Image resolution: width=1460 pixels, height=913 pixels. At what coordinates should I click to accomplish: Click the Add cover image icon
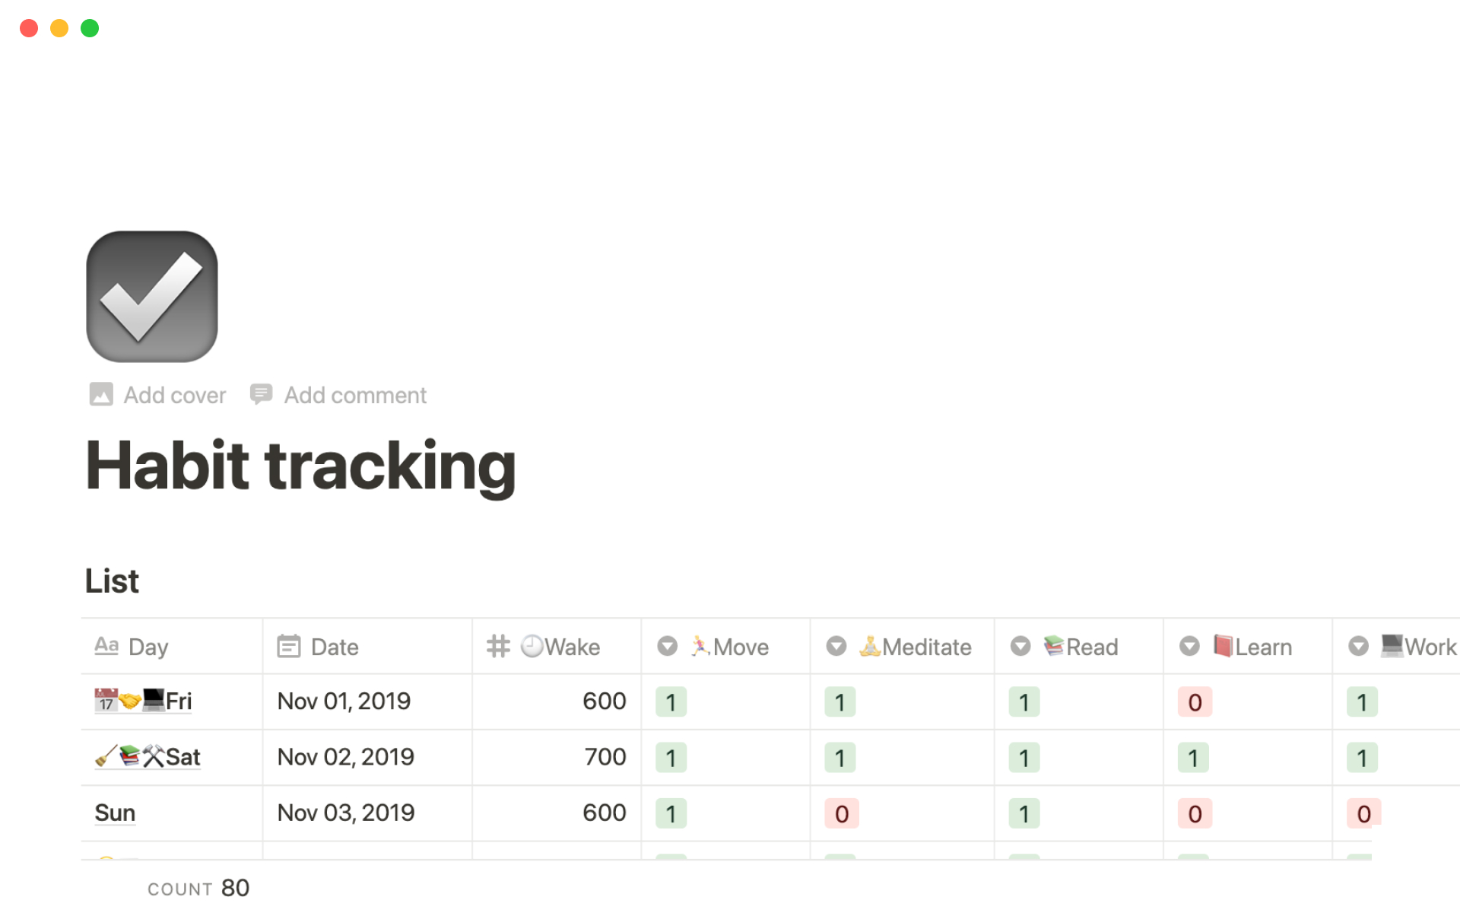click(x=101, y=394)
